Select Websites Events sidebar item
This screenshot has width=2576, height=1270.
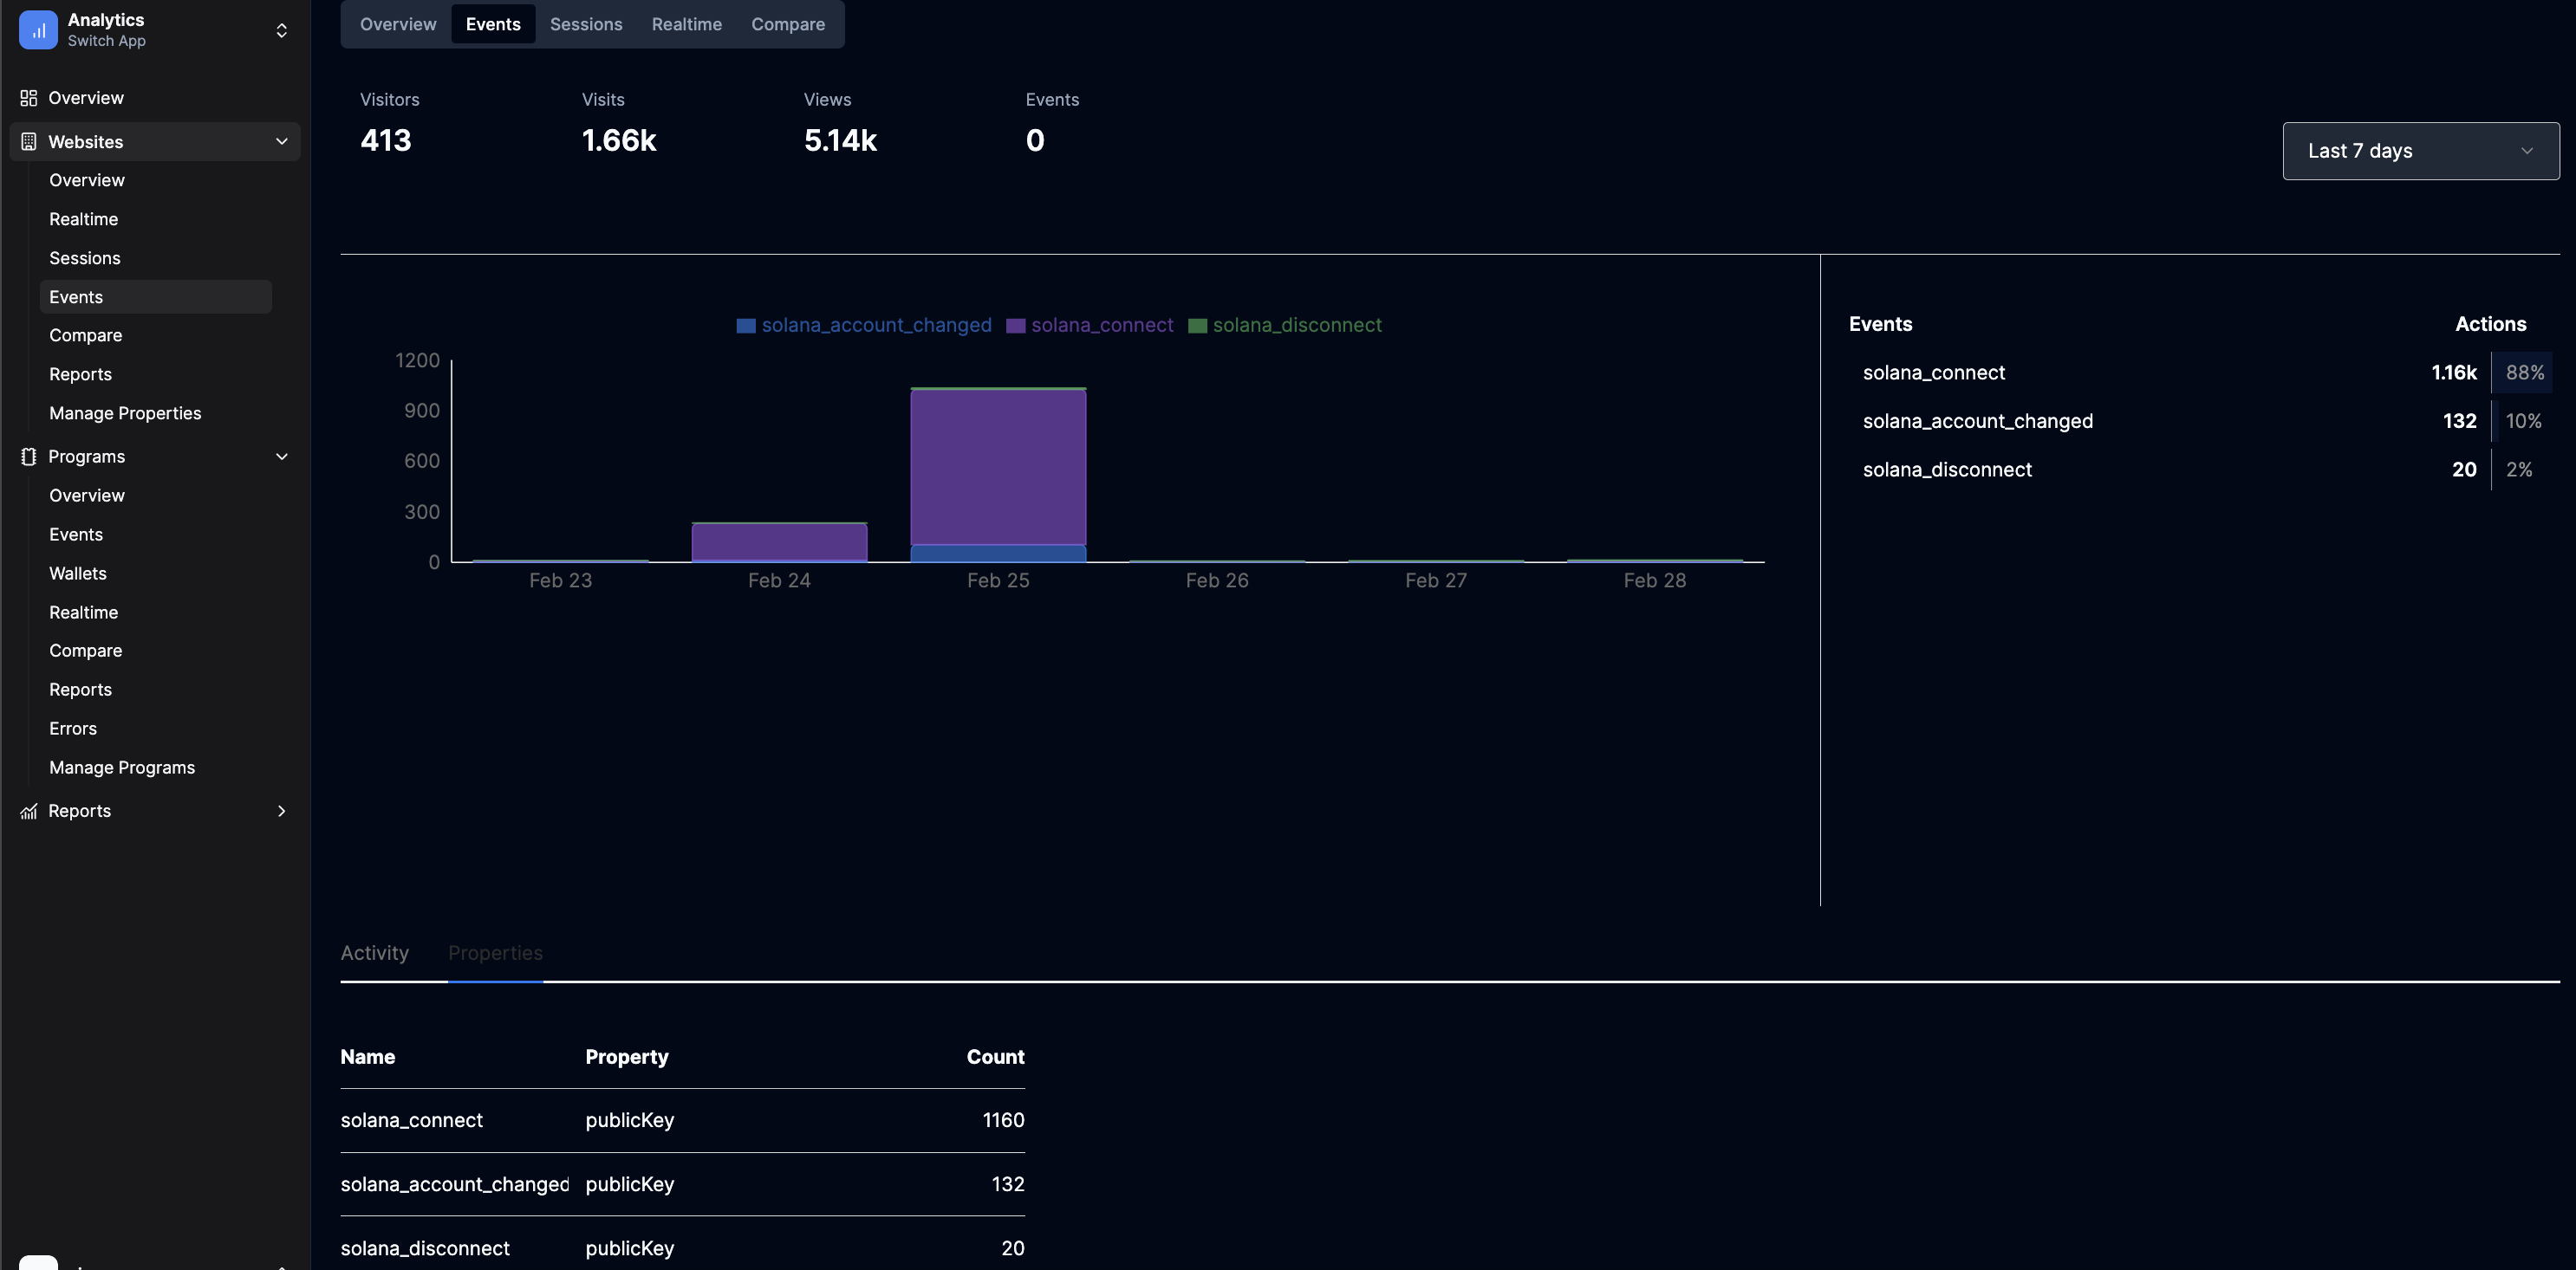155,297
